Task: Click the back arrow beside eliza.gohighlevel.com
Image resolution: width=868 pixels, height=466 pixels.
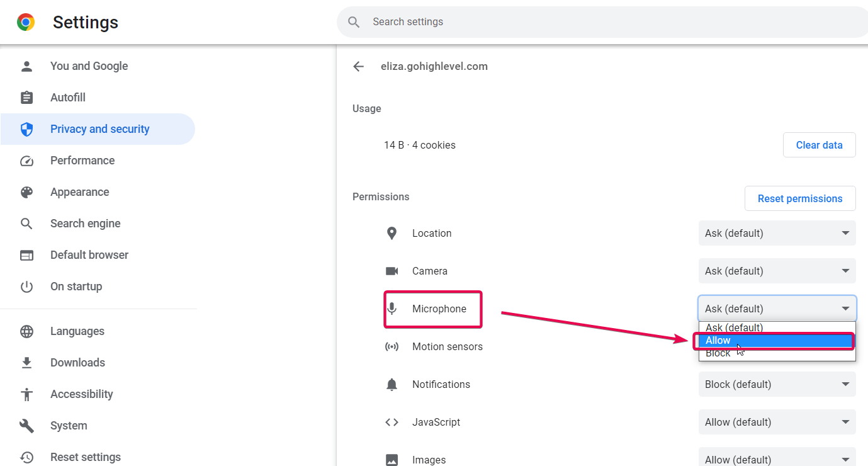Action: pyautogui.click(x=359, y=67)
